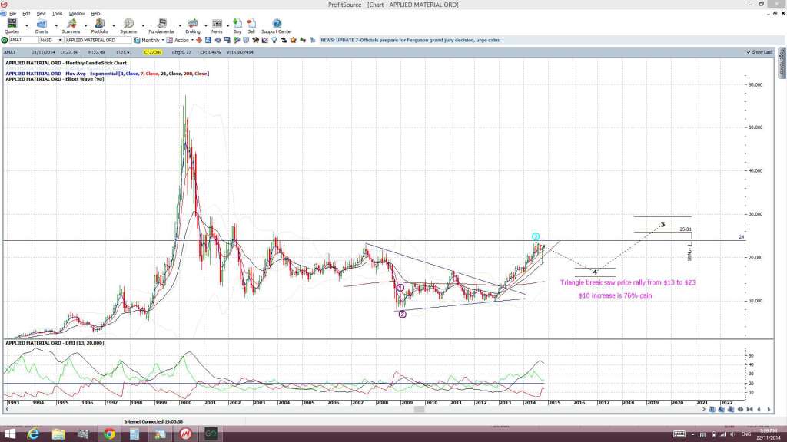Open File Explorer from the taskbar
Screen dimensions: 787x442
(x=58, y=434)
